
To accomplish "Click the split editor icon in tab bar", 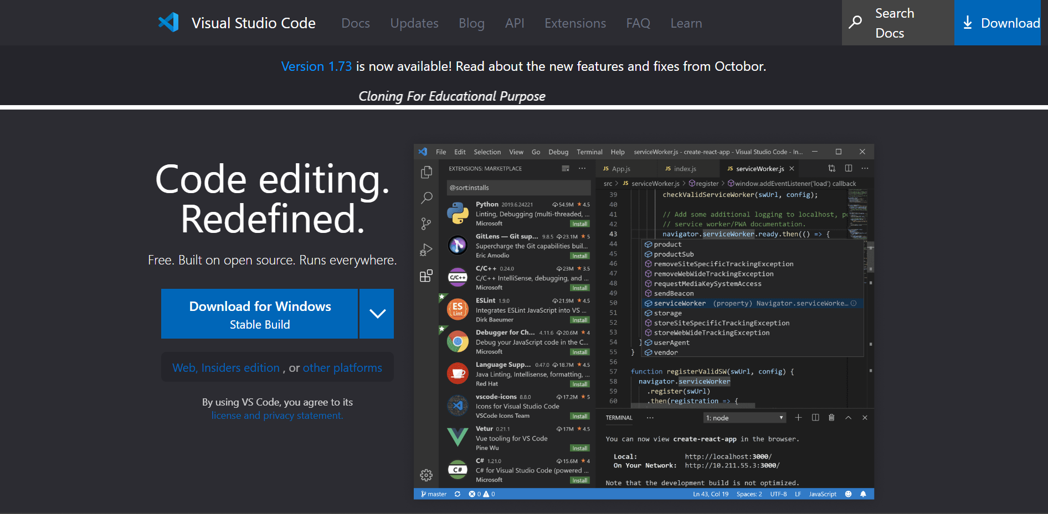I will [849, 168].
